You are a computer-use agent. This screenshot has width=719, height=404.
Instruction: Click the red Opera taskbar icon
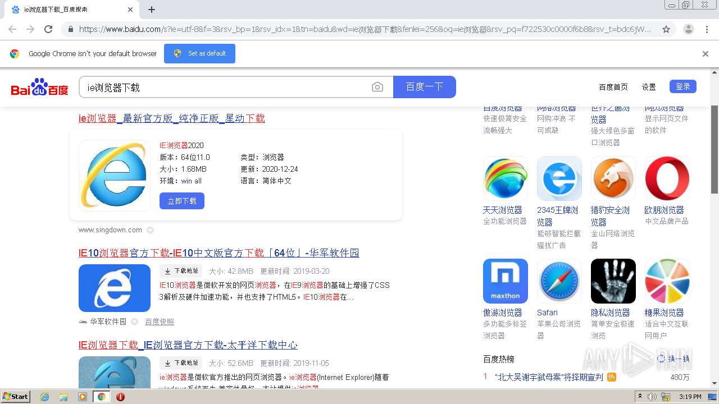point(120,397)
